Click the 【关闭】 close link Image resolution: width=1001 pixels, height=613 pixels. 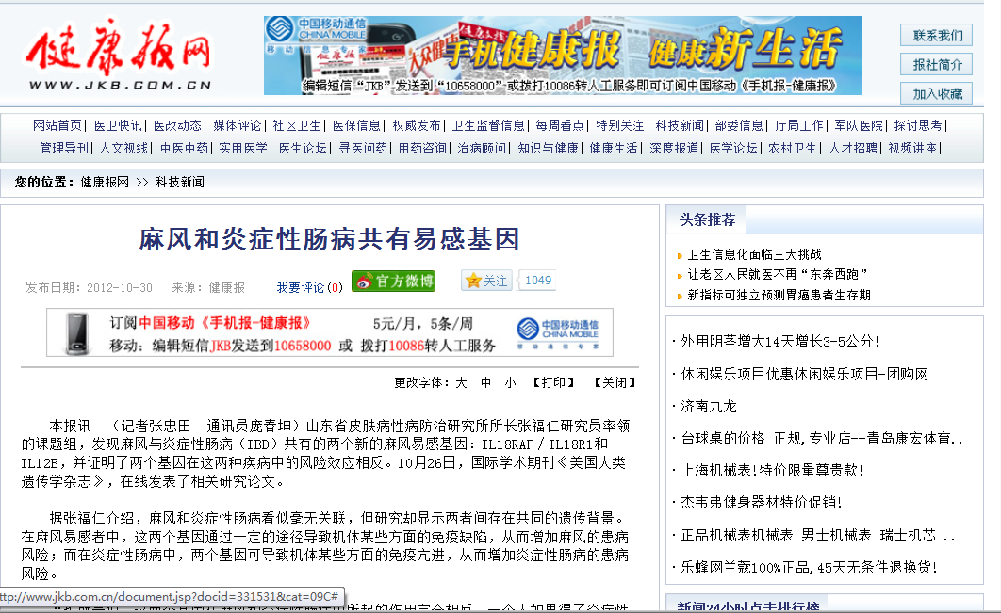click(x=614, y=383)
